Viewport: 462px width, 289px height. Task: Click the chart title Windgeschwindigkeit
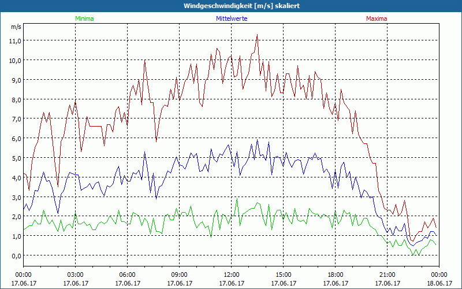(x=230, y=5)
